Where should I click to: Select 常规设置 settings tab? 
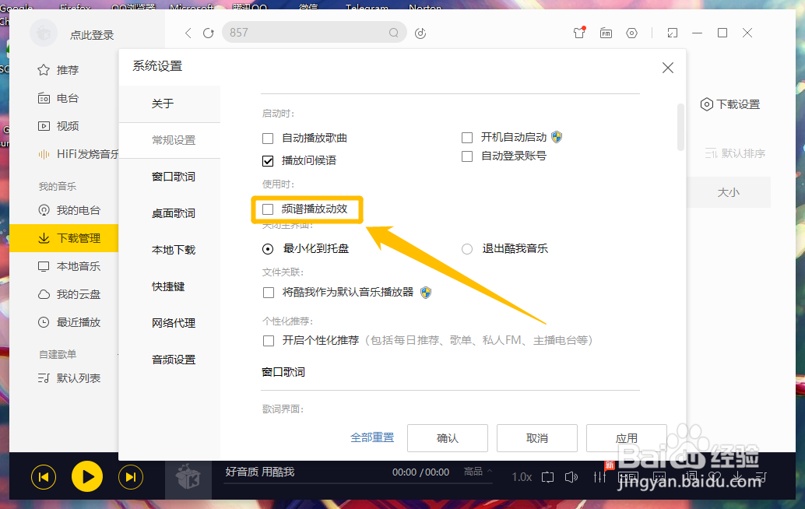coord(170,140)
